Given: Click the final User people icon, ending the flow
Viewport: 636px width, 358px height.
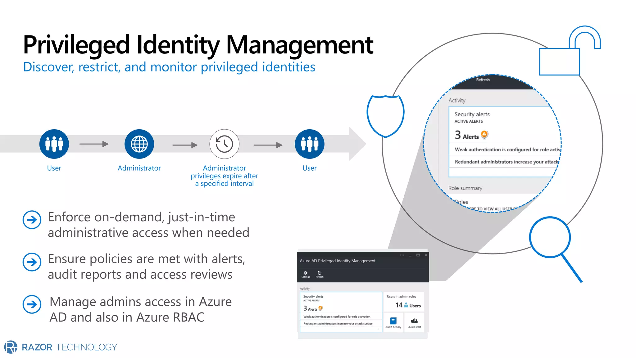Looking at the screenshot, I should click(310, 144).
